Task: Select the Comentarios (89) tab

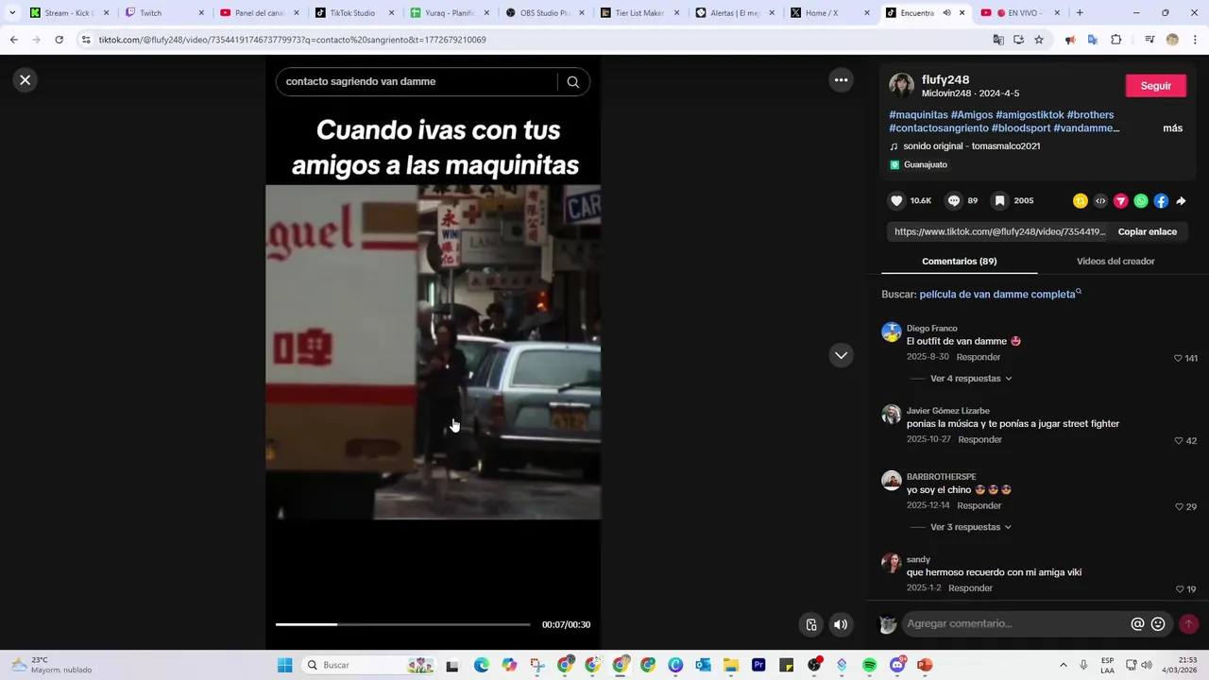Action: pos(960,262)
